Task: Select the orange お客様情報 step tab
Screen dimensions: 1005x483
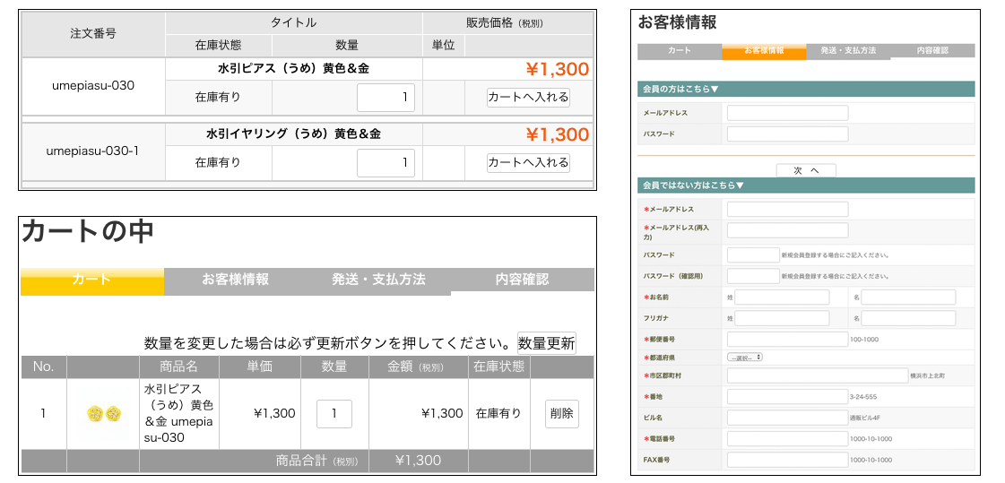Action: point(764,51)
